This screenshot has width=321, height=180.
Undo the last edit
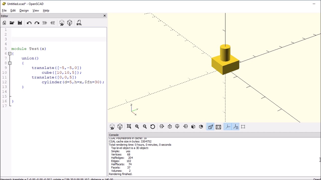click(29, 23)
